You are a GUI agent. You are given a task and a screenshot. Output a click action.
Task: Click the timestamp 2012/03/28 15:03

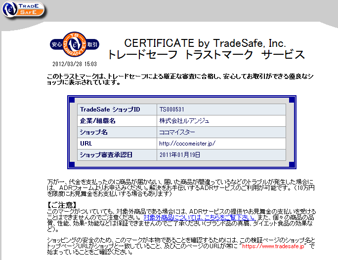pyautogui.click(x=75, y=64)
